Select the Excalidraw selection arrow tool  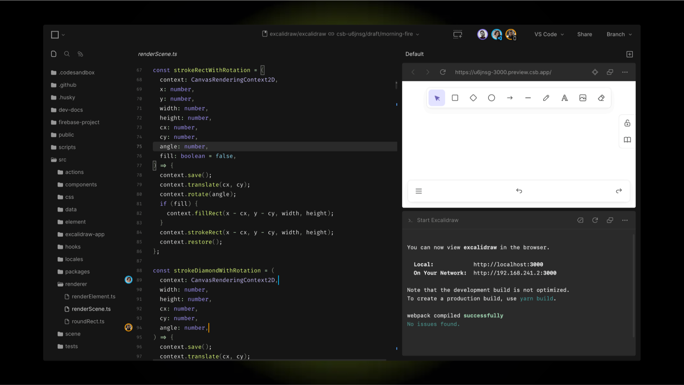437,98
